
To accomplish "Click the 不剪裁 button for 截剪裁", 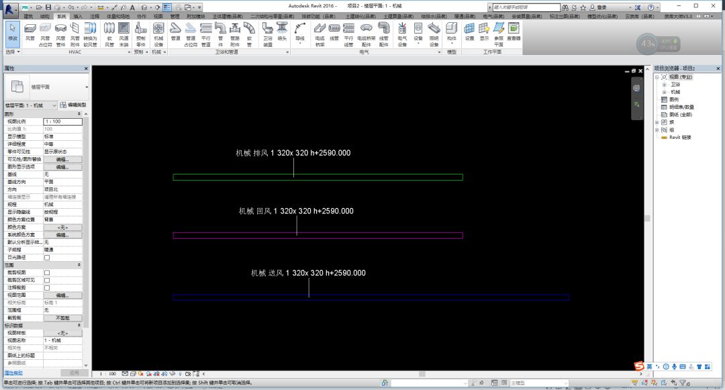I will tap(62, 318).
